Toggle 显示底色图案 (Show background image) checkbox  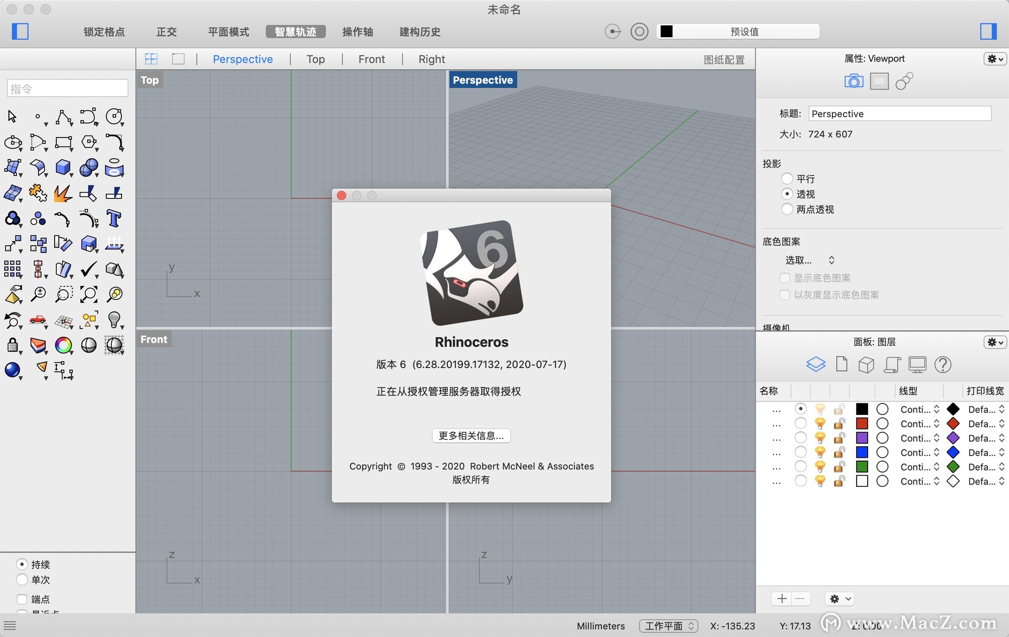(x=783, y=279)
